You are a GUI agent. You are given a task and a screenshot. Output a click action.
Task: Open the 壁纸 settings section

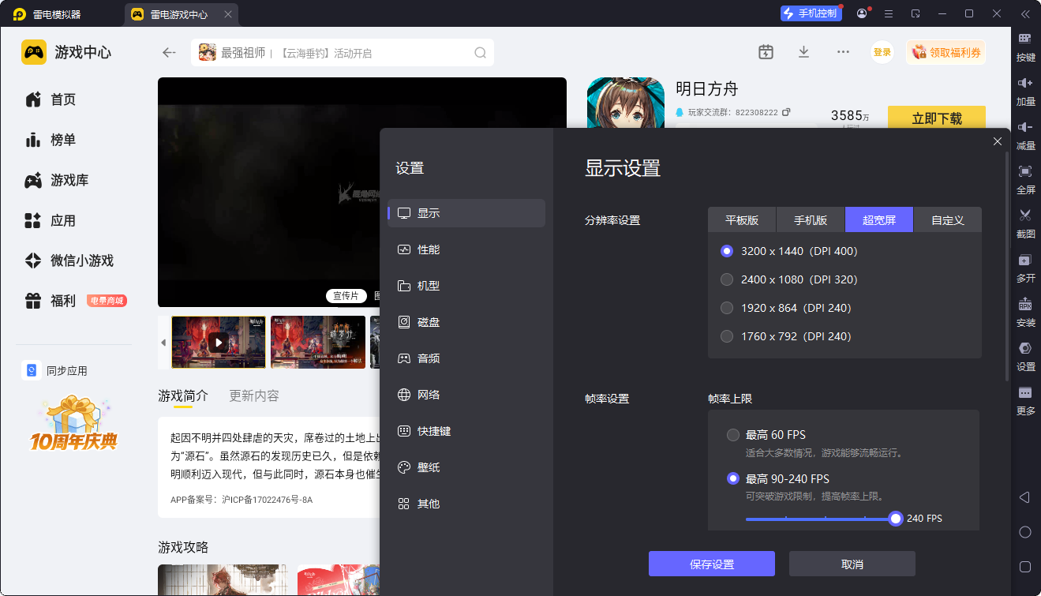pos(466,467)
